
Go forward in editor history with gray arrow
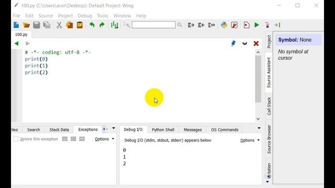click(x=28, y=43)
